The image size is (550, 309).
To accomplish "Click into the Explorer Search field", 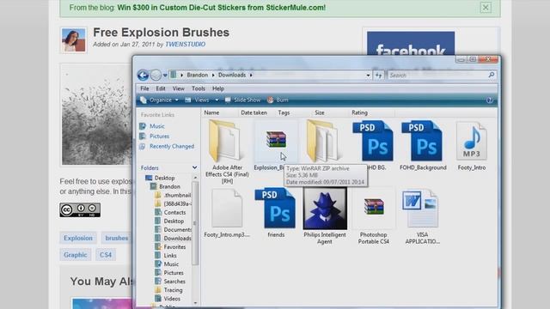I will click(x=437, y=76).
